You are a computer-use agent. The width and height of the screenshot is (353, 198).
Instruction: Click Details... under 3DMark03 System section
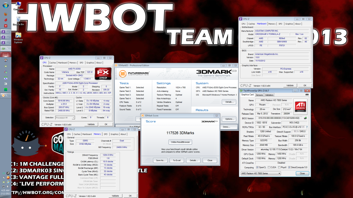pyautogui.click(x=229, y=102)
